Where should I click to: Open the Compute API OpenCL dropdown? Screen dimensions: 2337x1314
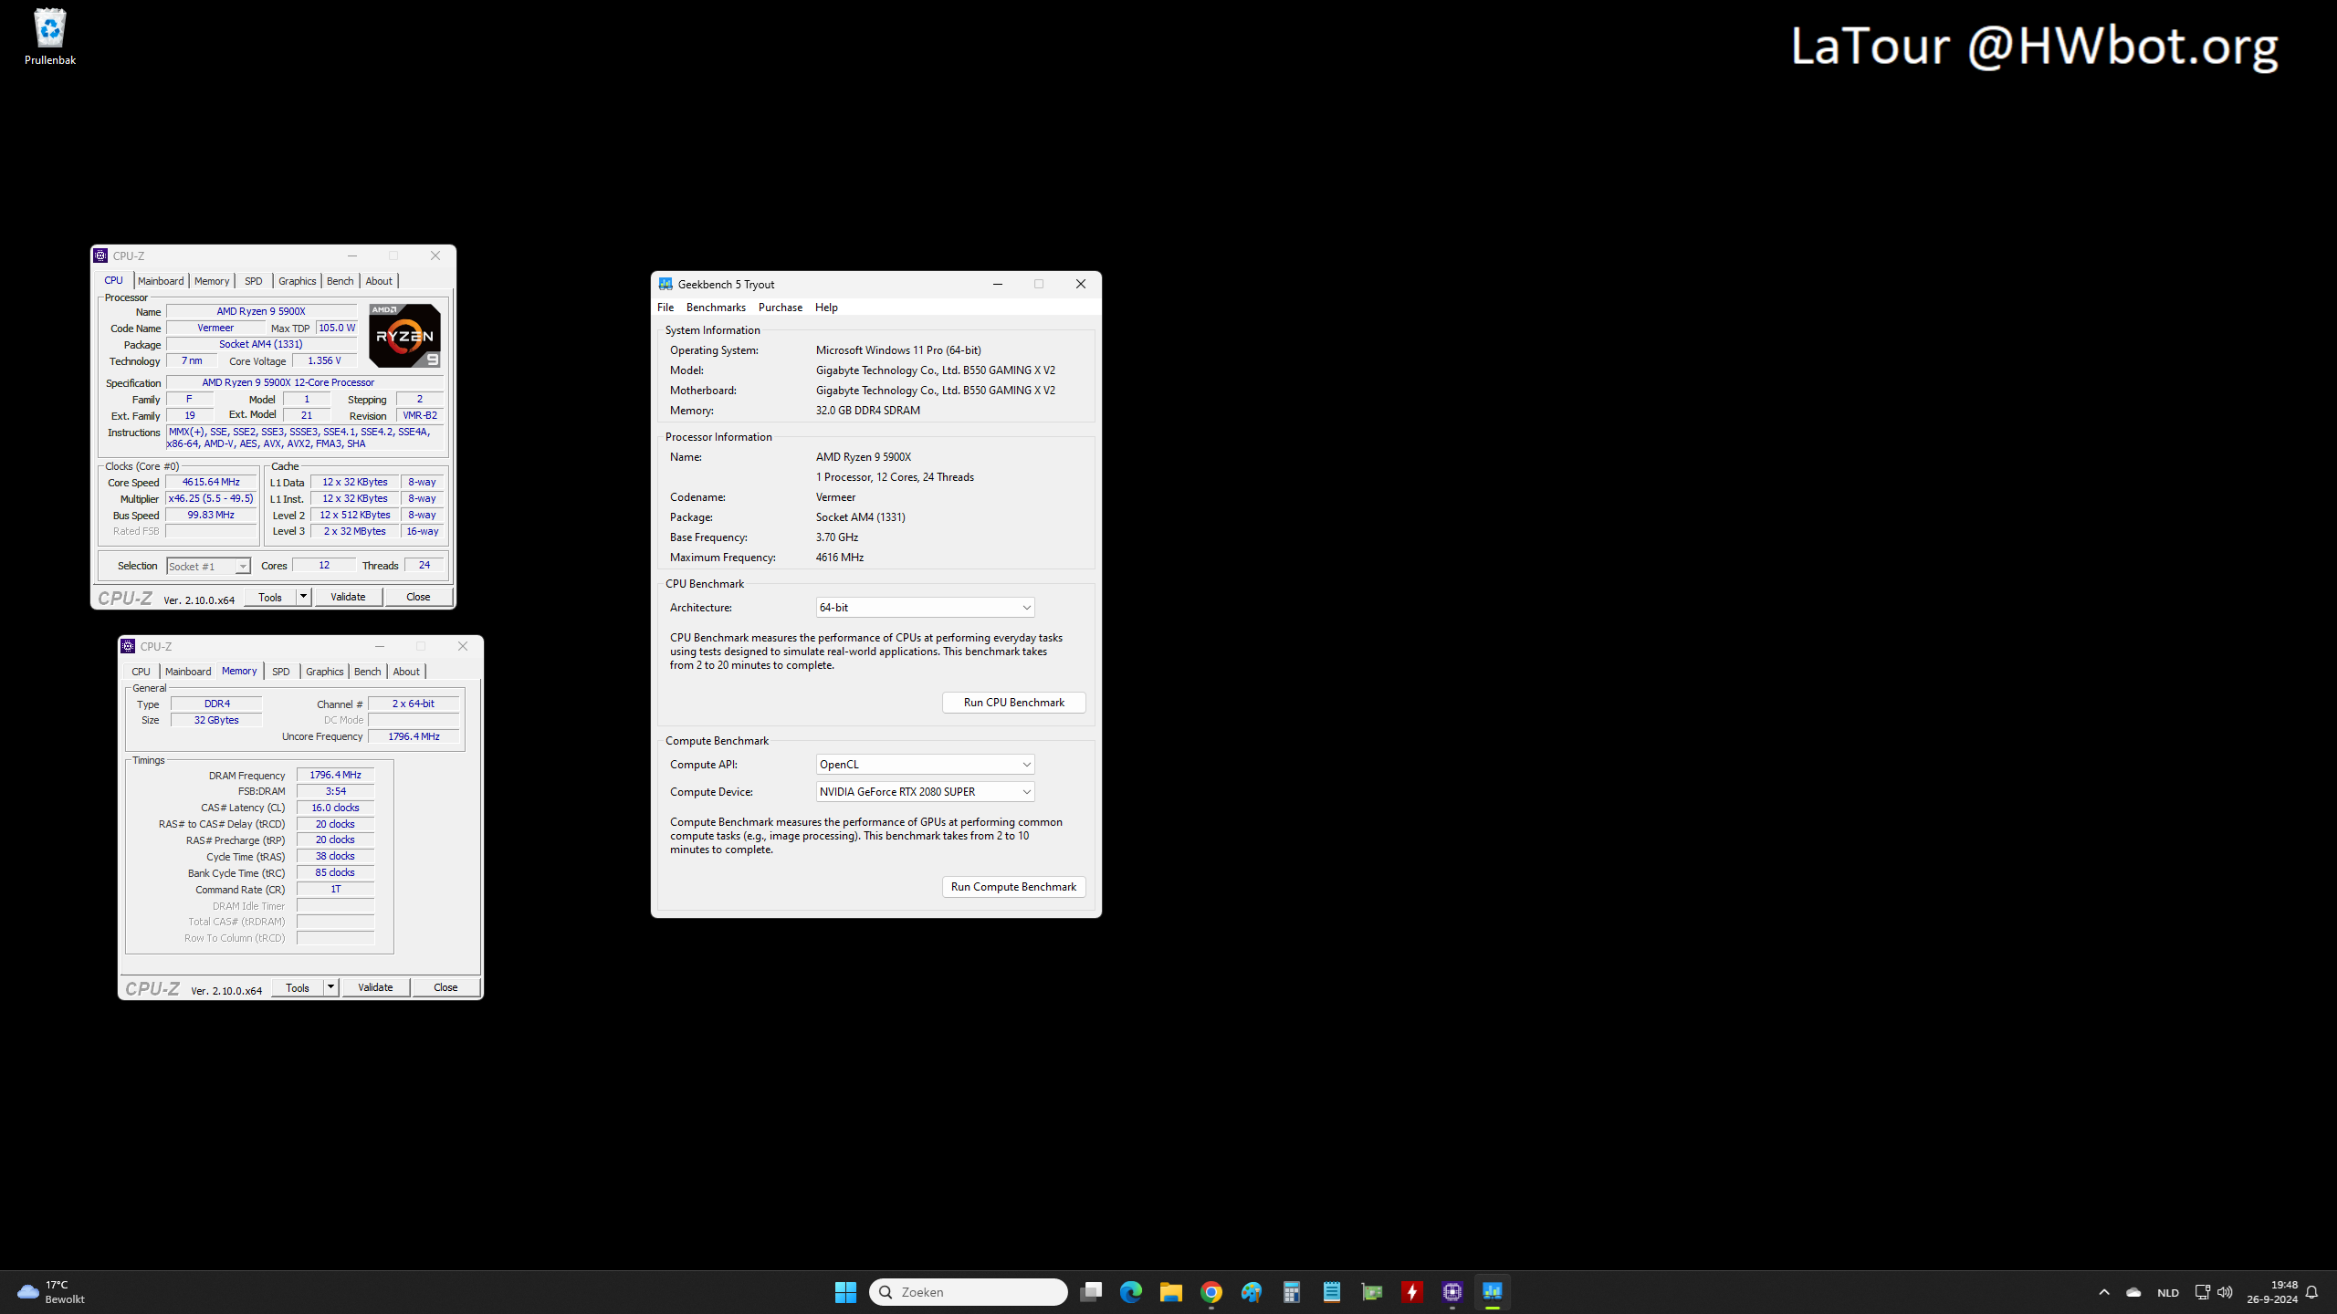click(x=925, y=765)
